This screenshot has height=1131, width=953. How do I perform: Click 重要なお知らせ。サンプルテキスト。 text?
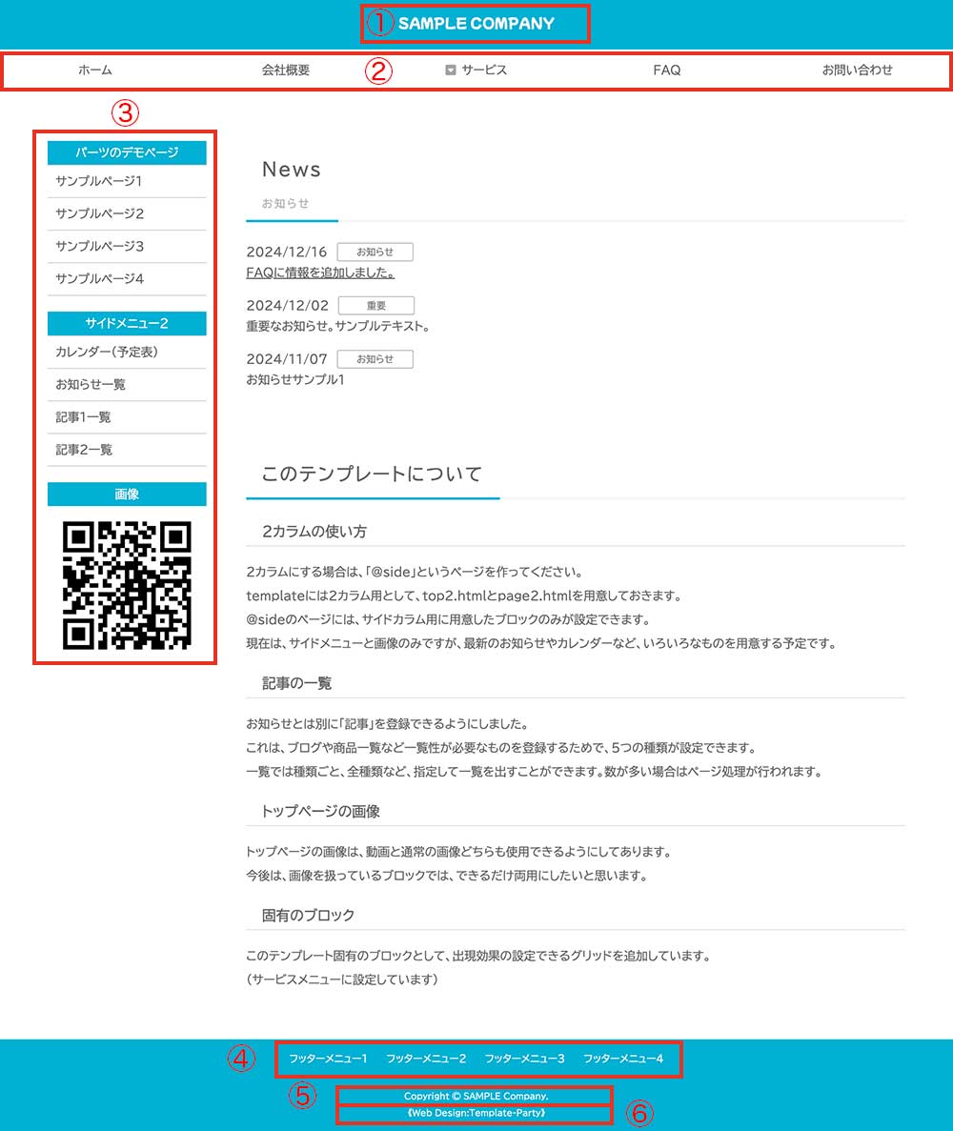337,326
